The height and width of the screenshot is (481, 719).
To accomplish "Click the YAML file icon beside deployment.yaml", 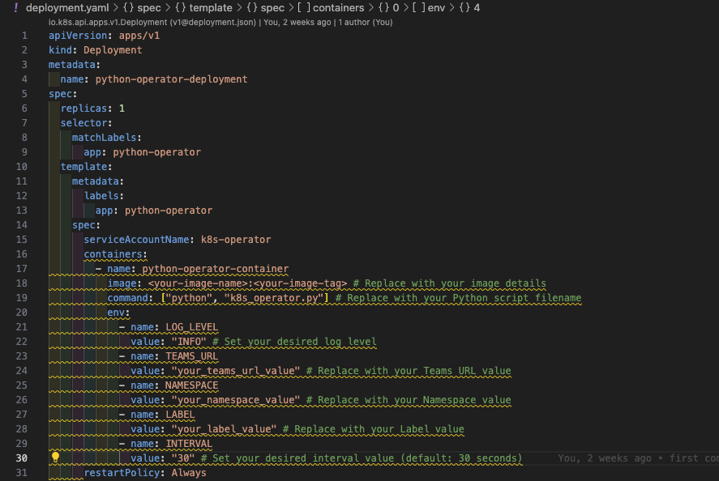I will [x=16, y=7].
